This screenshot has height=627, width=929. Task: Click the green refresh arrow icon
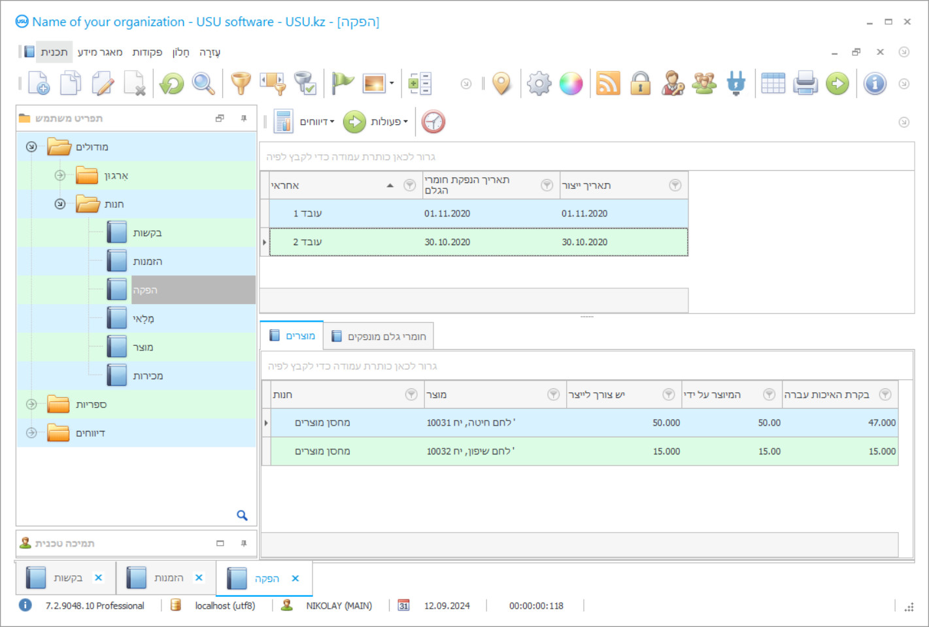pyautogui.click(x=172, y=84)
